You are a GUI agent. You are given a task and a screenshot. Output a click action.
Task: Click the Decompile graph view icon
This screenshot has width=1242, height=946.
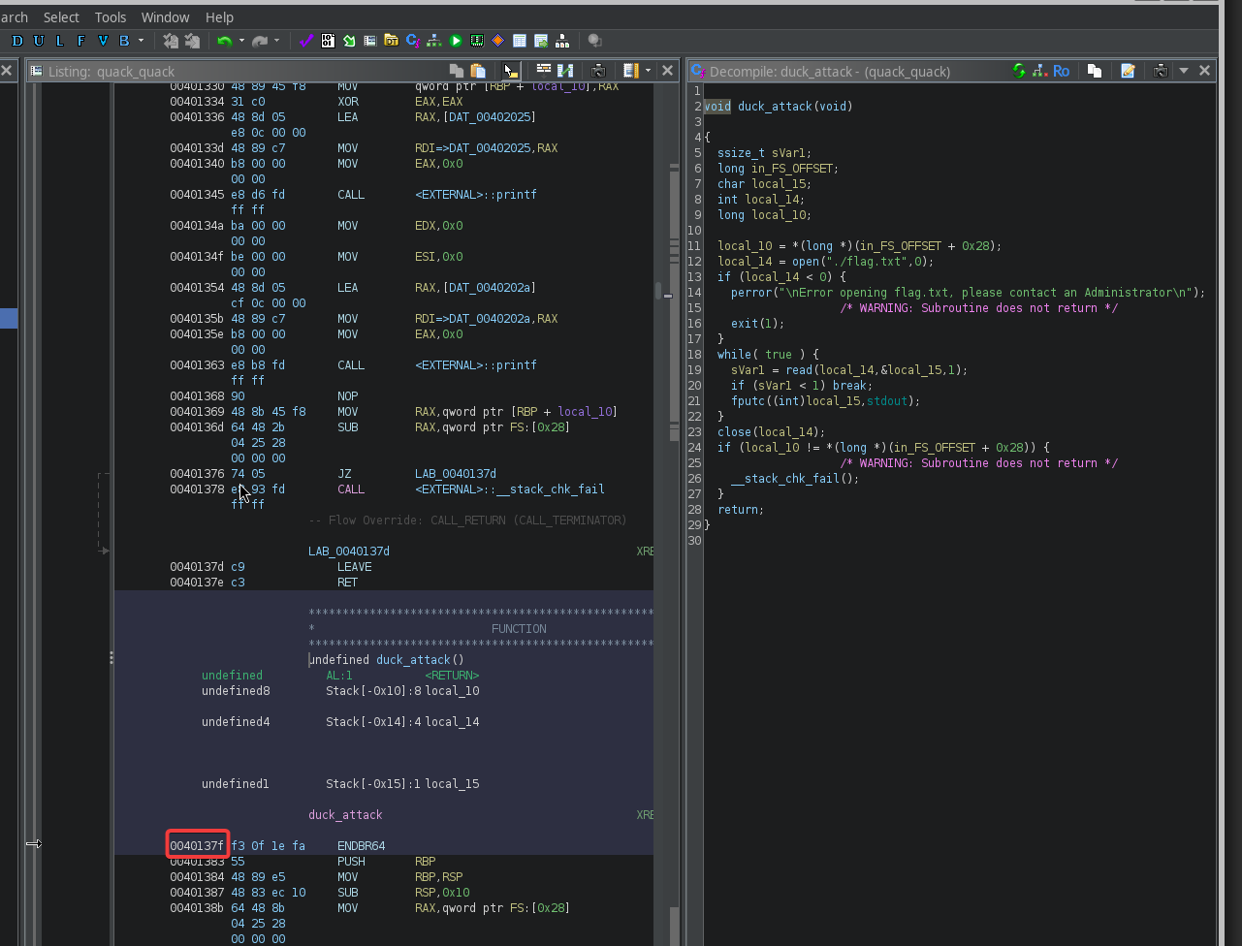pos(1040,71)
